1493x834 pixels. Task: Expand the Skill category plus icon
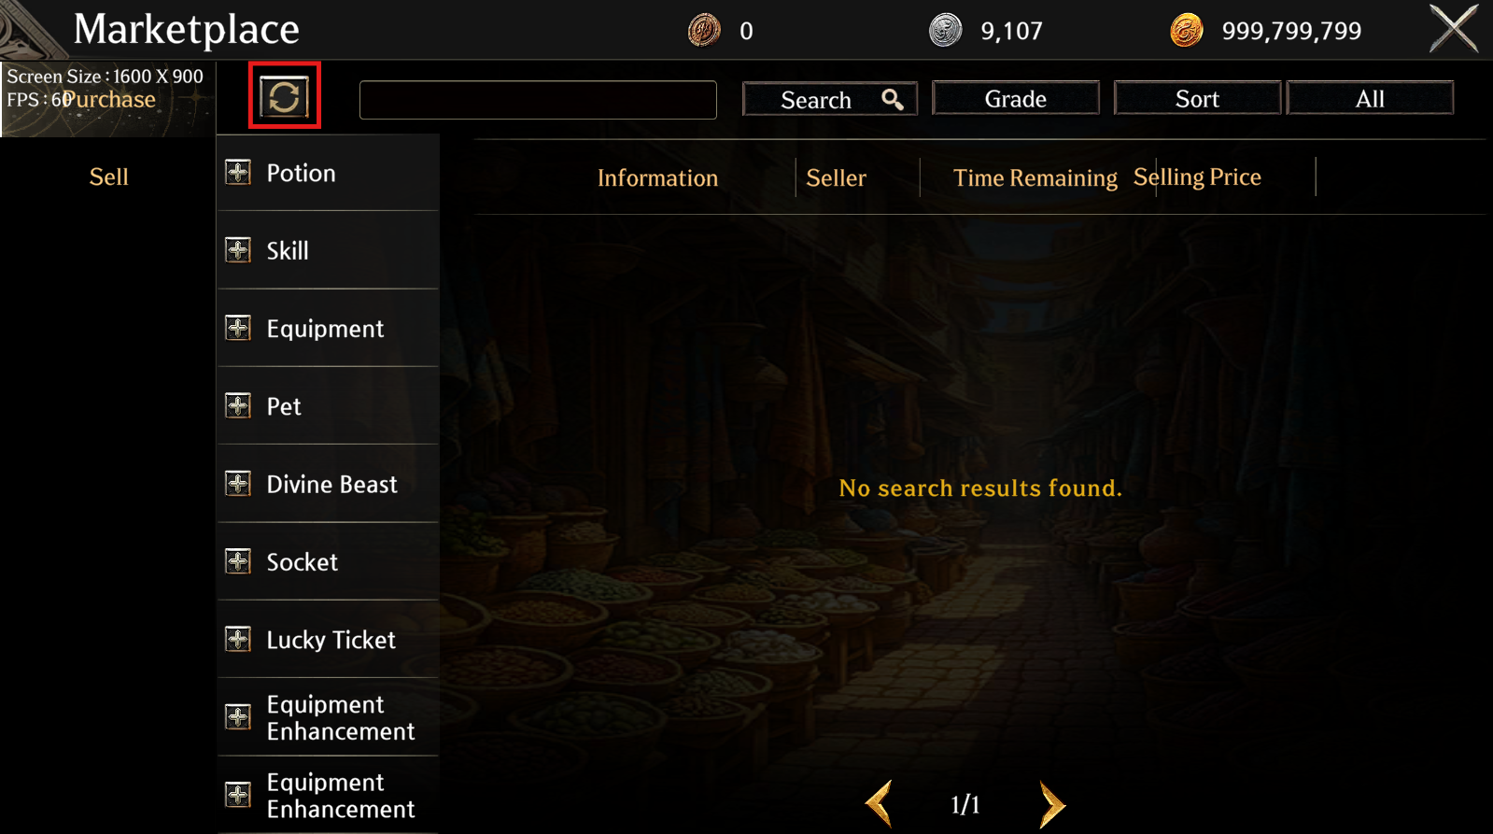pyautogui.click(x=238, y=250)
